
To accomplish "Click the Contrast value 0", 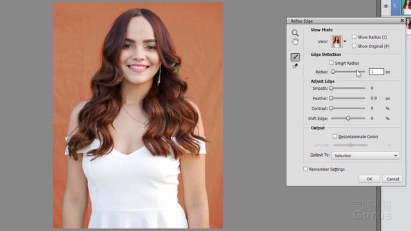I will [372, 108].
